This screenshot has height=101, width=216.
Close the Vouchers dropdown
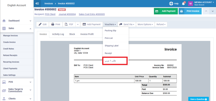pos(110,24)
